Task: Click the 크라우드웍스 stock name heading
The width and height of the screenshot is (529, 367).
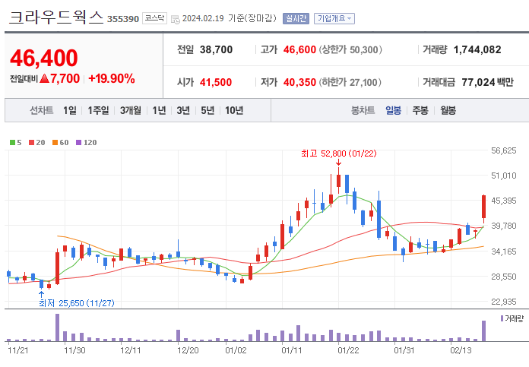Action: coord(55,17)
